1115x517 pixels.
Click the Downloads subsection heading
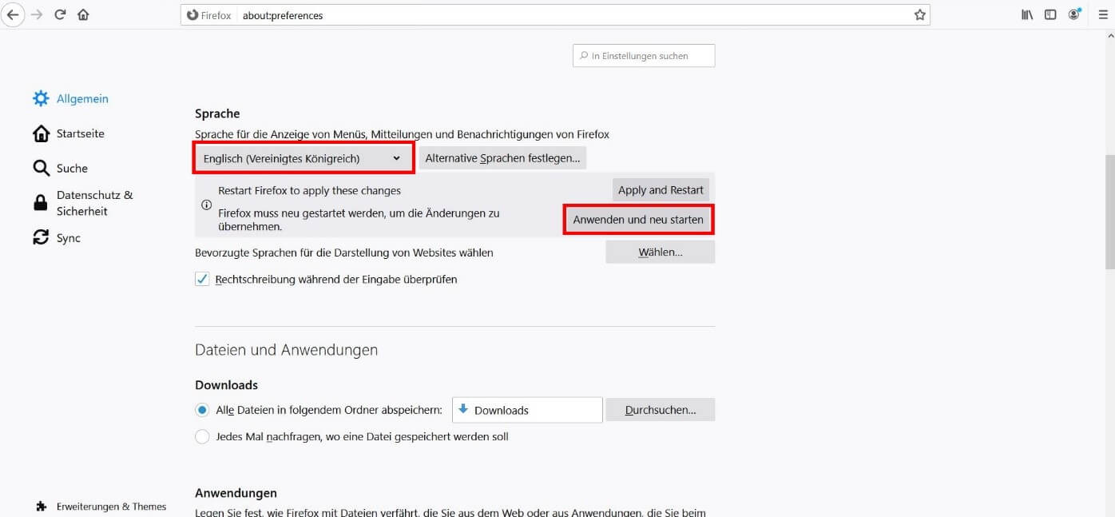[x=226, y=385]
